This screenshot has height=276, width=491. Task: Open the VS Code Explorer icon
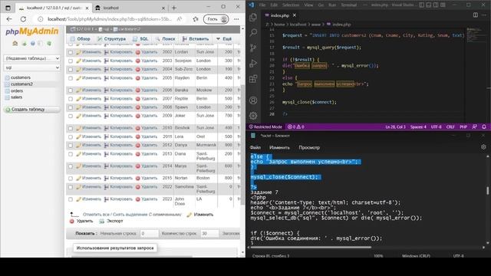[253, 17]
